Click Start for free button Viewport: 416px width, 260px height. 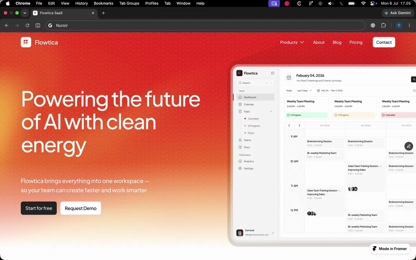(x=39, y=208)
